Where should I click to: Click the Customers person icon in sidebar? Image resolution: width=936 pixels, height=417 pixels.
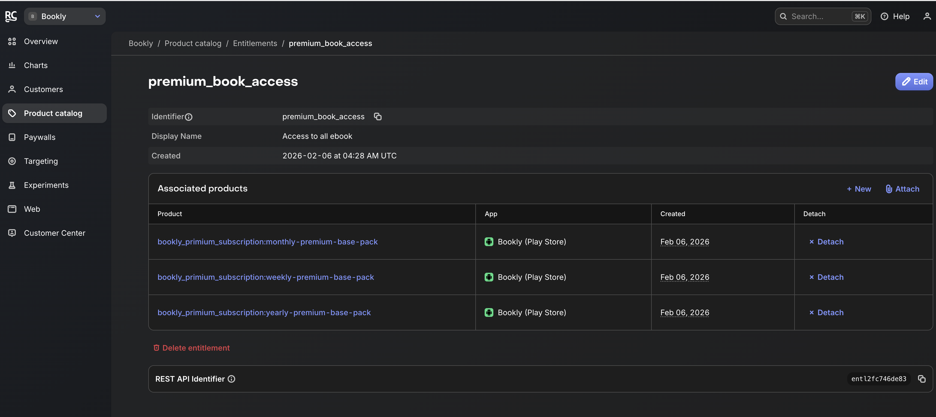12,89
